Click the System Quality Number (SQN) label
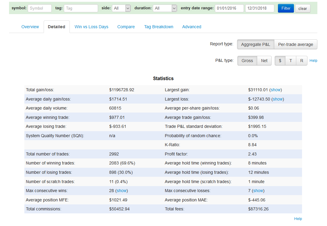The width and height of the screenshot is (327, 226). click(55, 136)
